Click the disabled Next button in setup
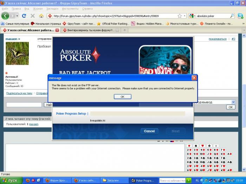The width and height of the screenshot is (246, 184). (176, 131)
